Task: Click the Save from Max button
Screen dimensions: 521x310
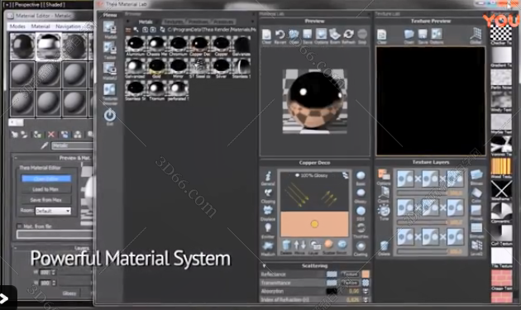Action: click(x=46, y=200)
